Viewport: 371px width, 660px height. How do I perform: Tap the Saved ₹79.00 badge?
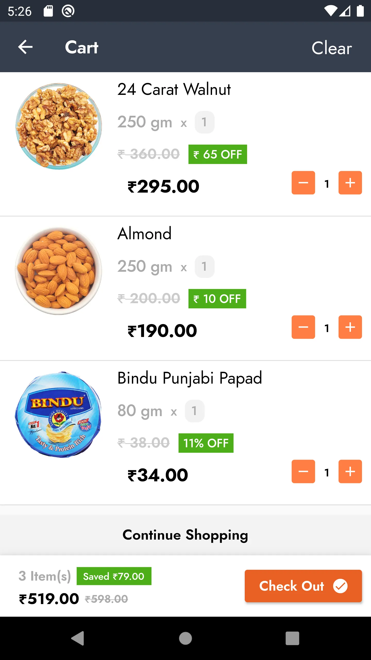pyautogui.click(x=114, y=576)
